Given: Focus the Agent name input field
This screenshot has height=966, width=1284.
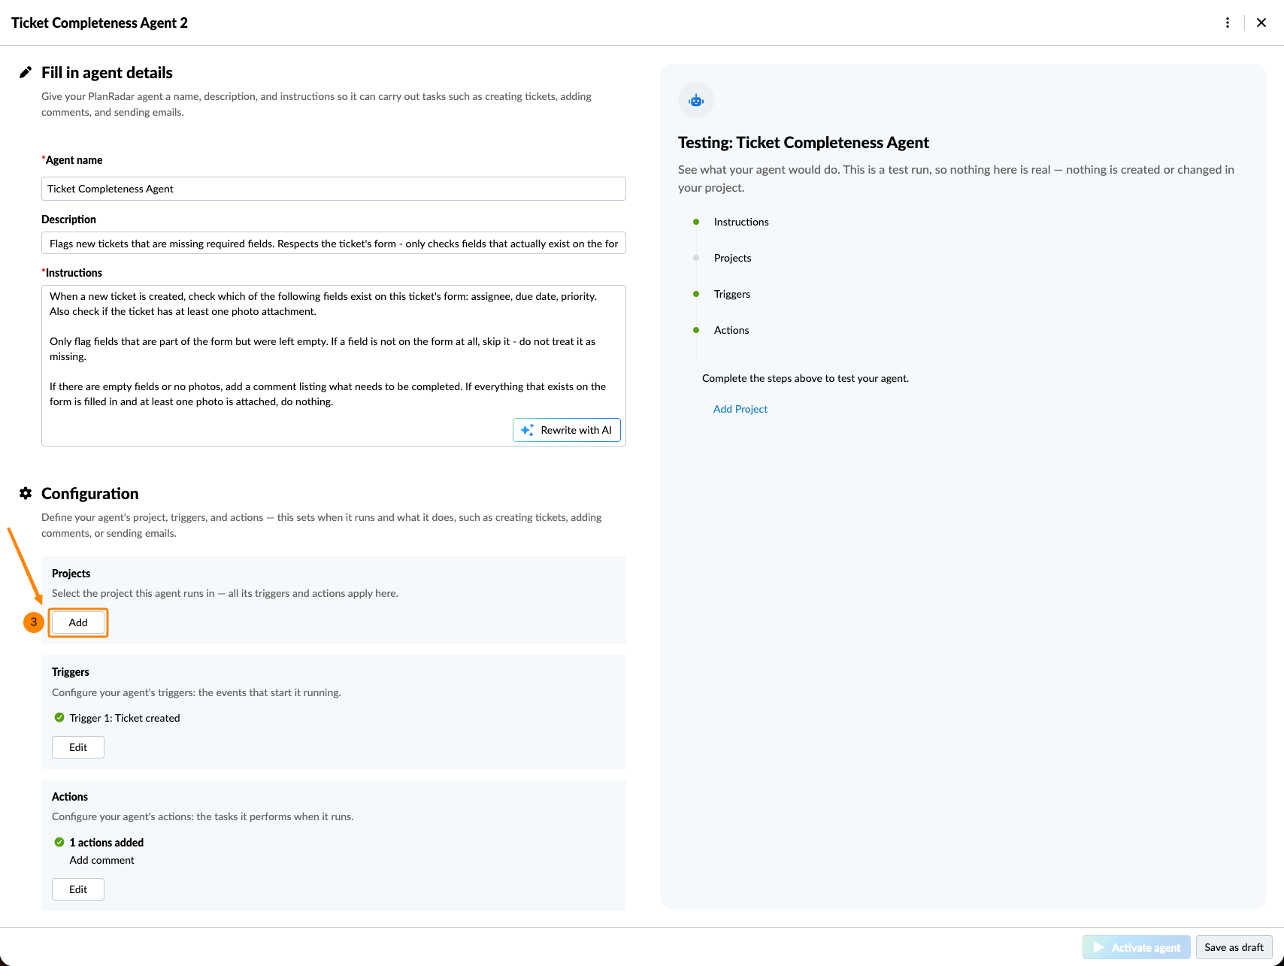Looking at the screenshot, I should pos(334,189).
